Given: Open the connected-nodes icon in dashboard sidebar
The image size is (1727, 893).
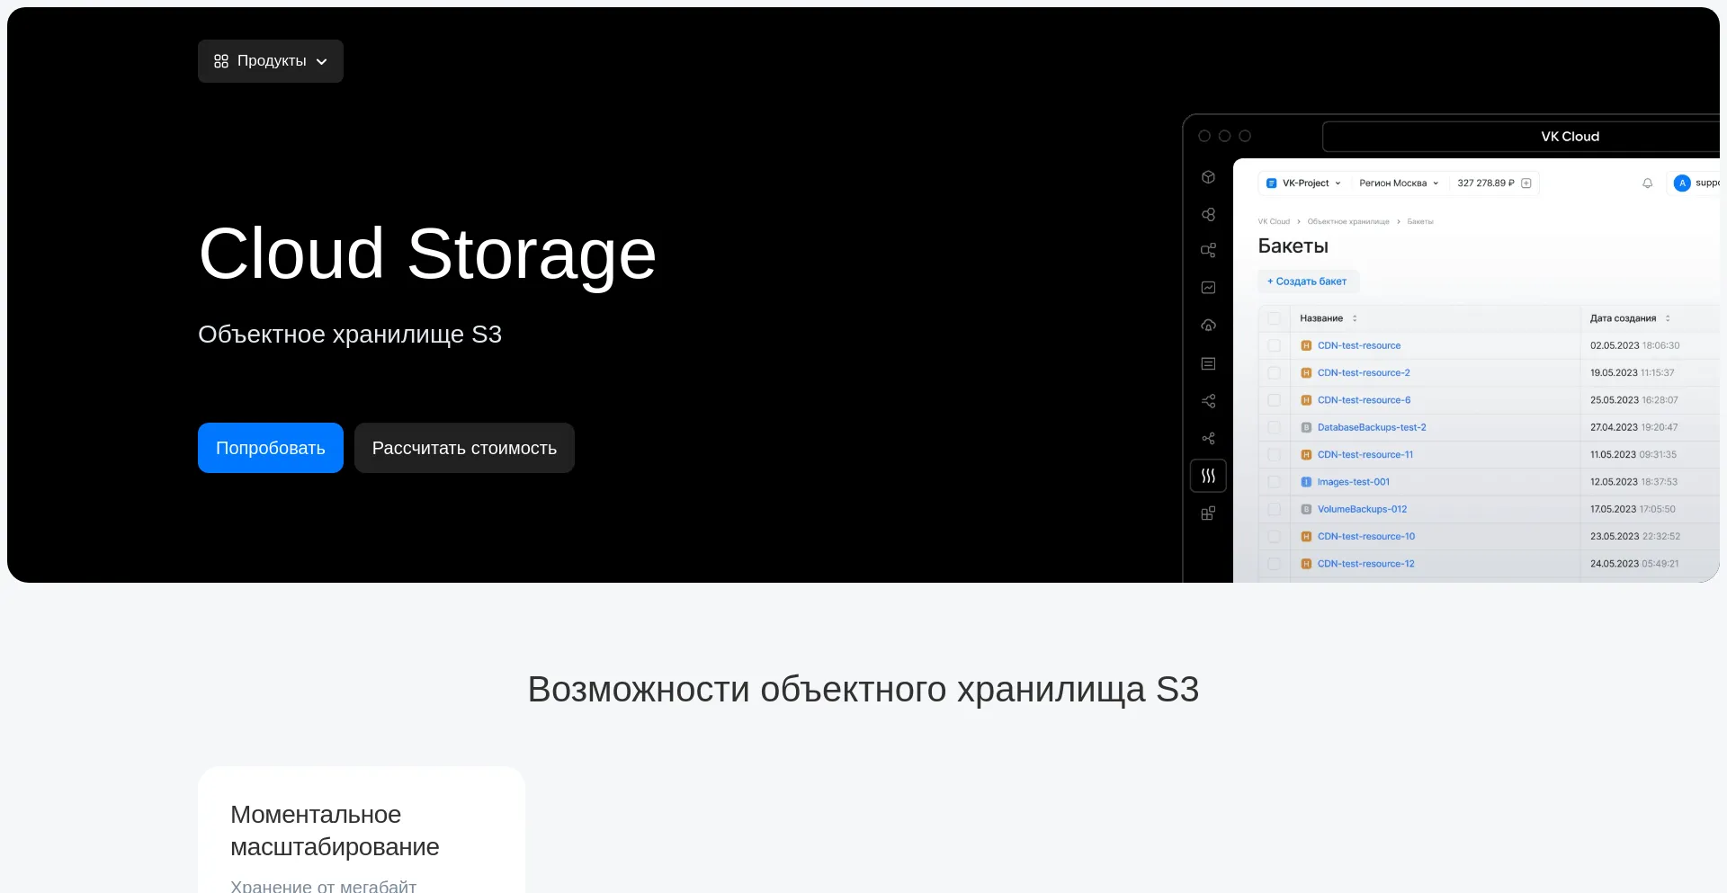Looking at the screenshot, I should (1208, 250).
